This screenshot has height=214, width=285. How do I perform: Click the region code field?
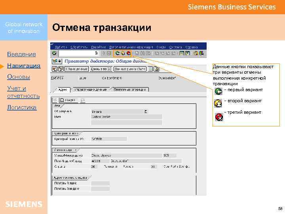[x=154, y=167]
